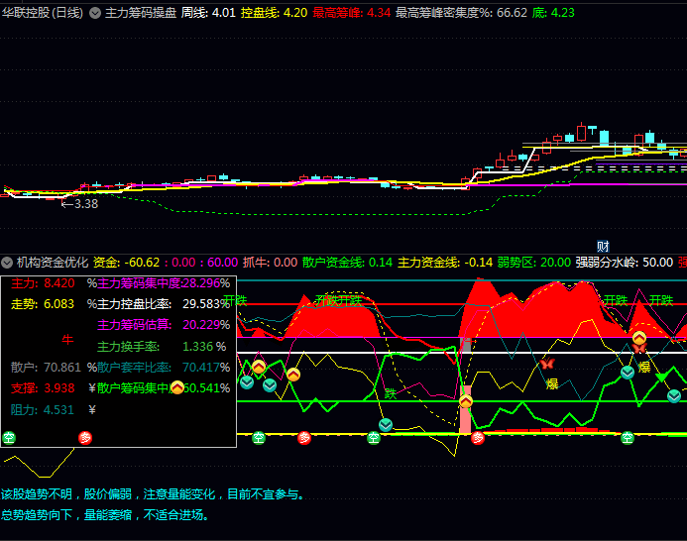The image size is (687, 541).
Task: Click yellow up-arrow icon sitting on pink bar
Action: 466,401
